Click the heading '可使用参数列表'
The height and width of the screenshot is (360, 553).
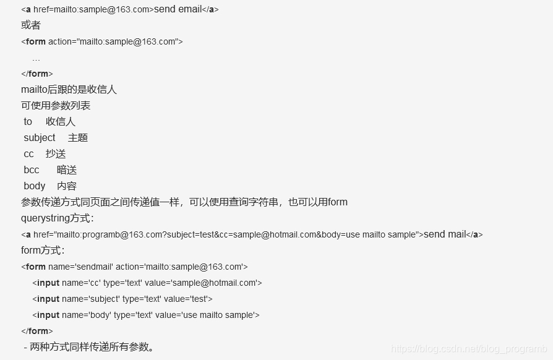click(x=56, y=105)
